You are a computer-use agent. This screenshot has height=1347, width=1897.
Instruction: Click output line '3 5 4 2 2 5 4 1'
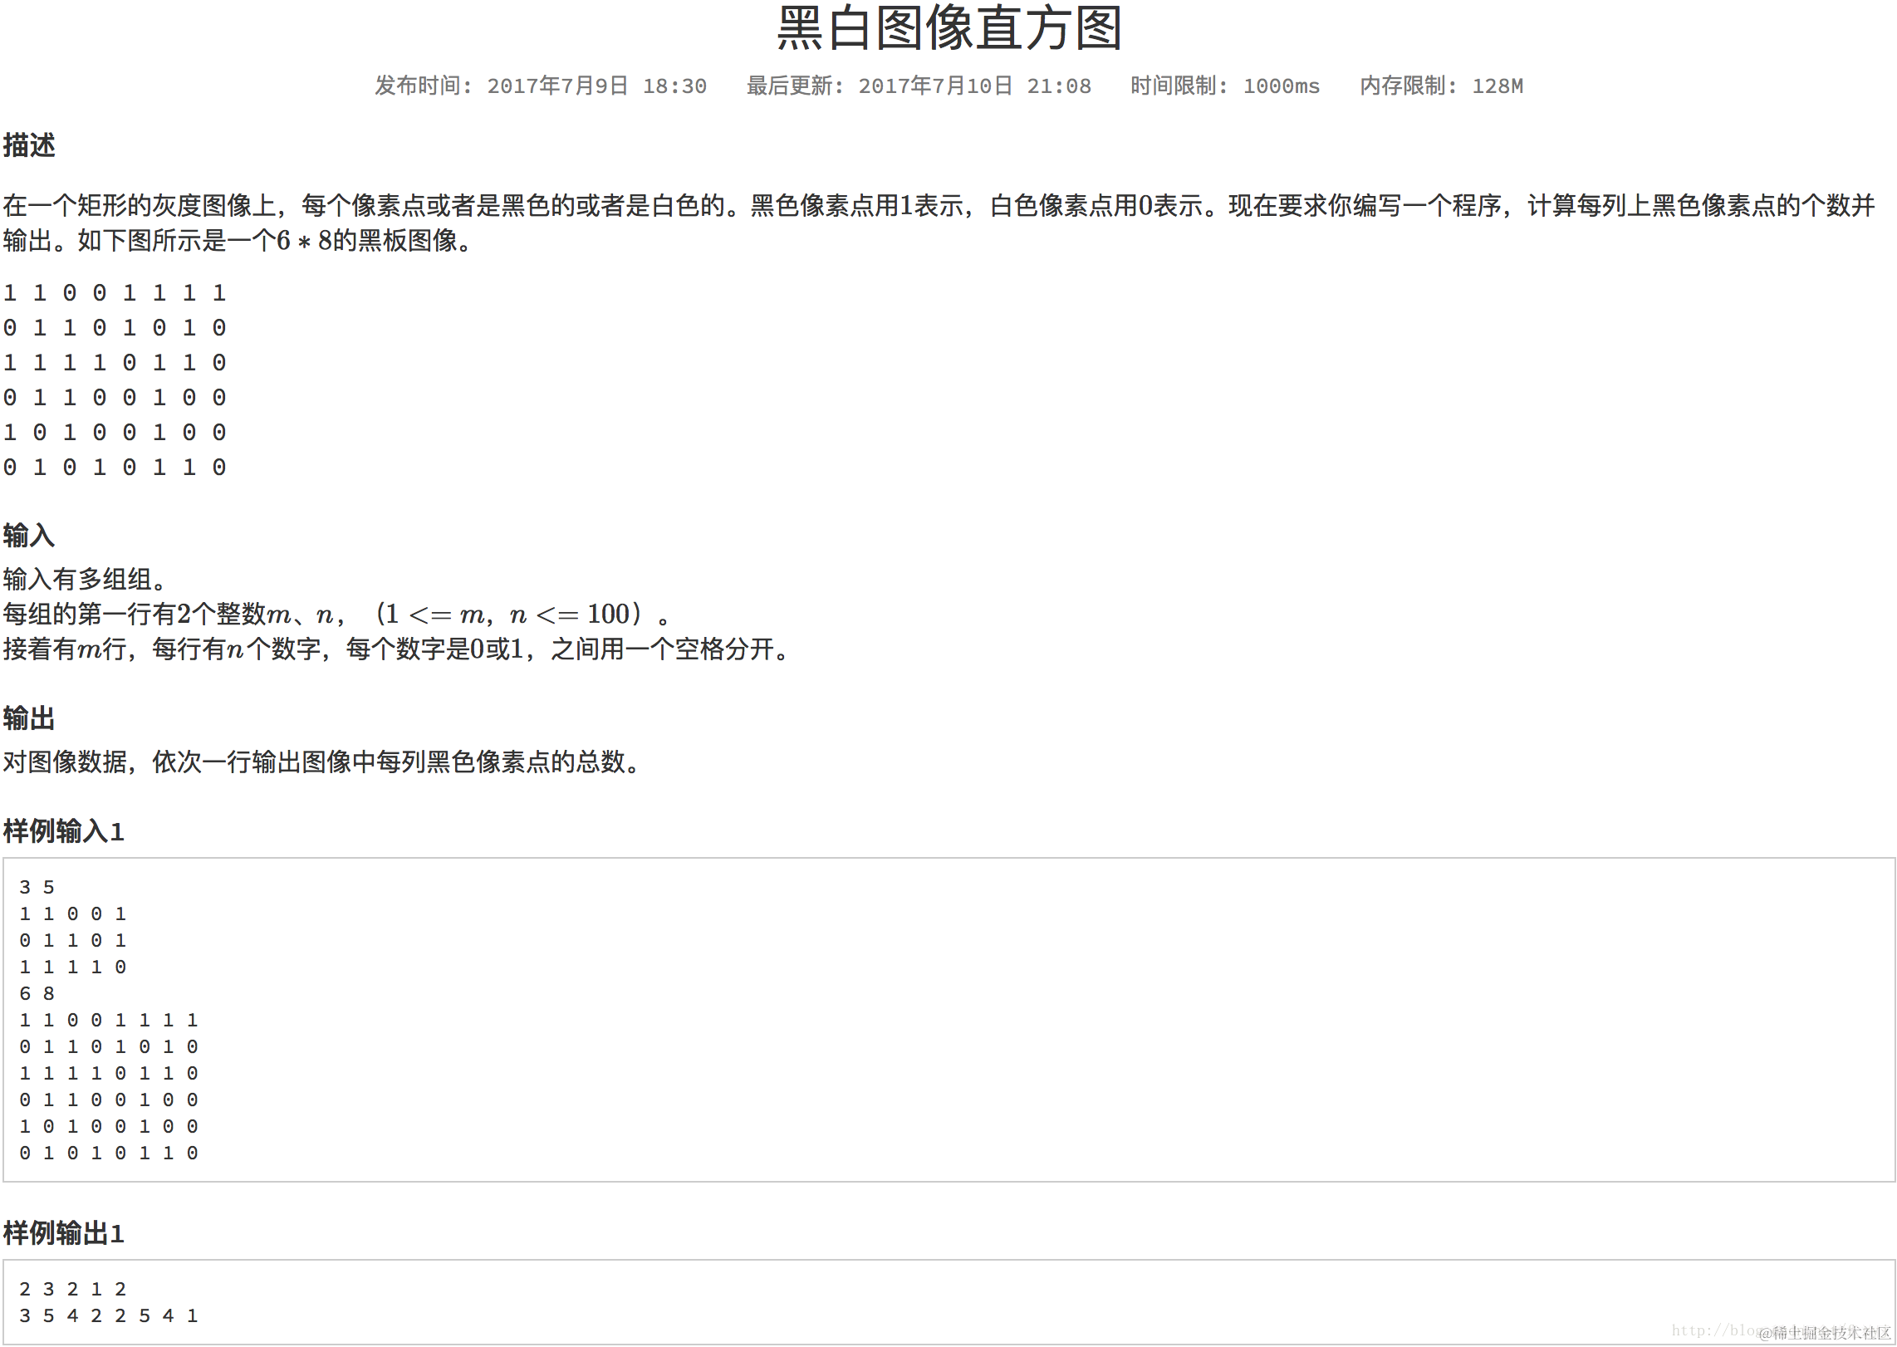[x=109, y=1316]
